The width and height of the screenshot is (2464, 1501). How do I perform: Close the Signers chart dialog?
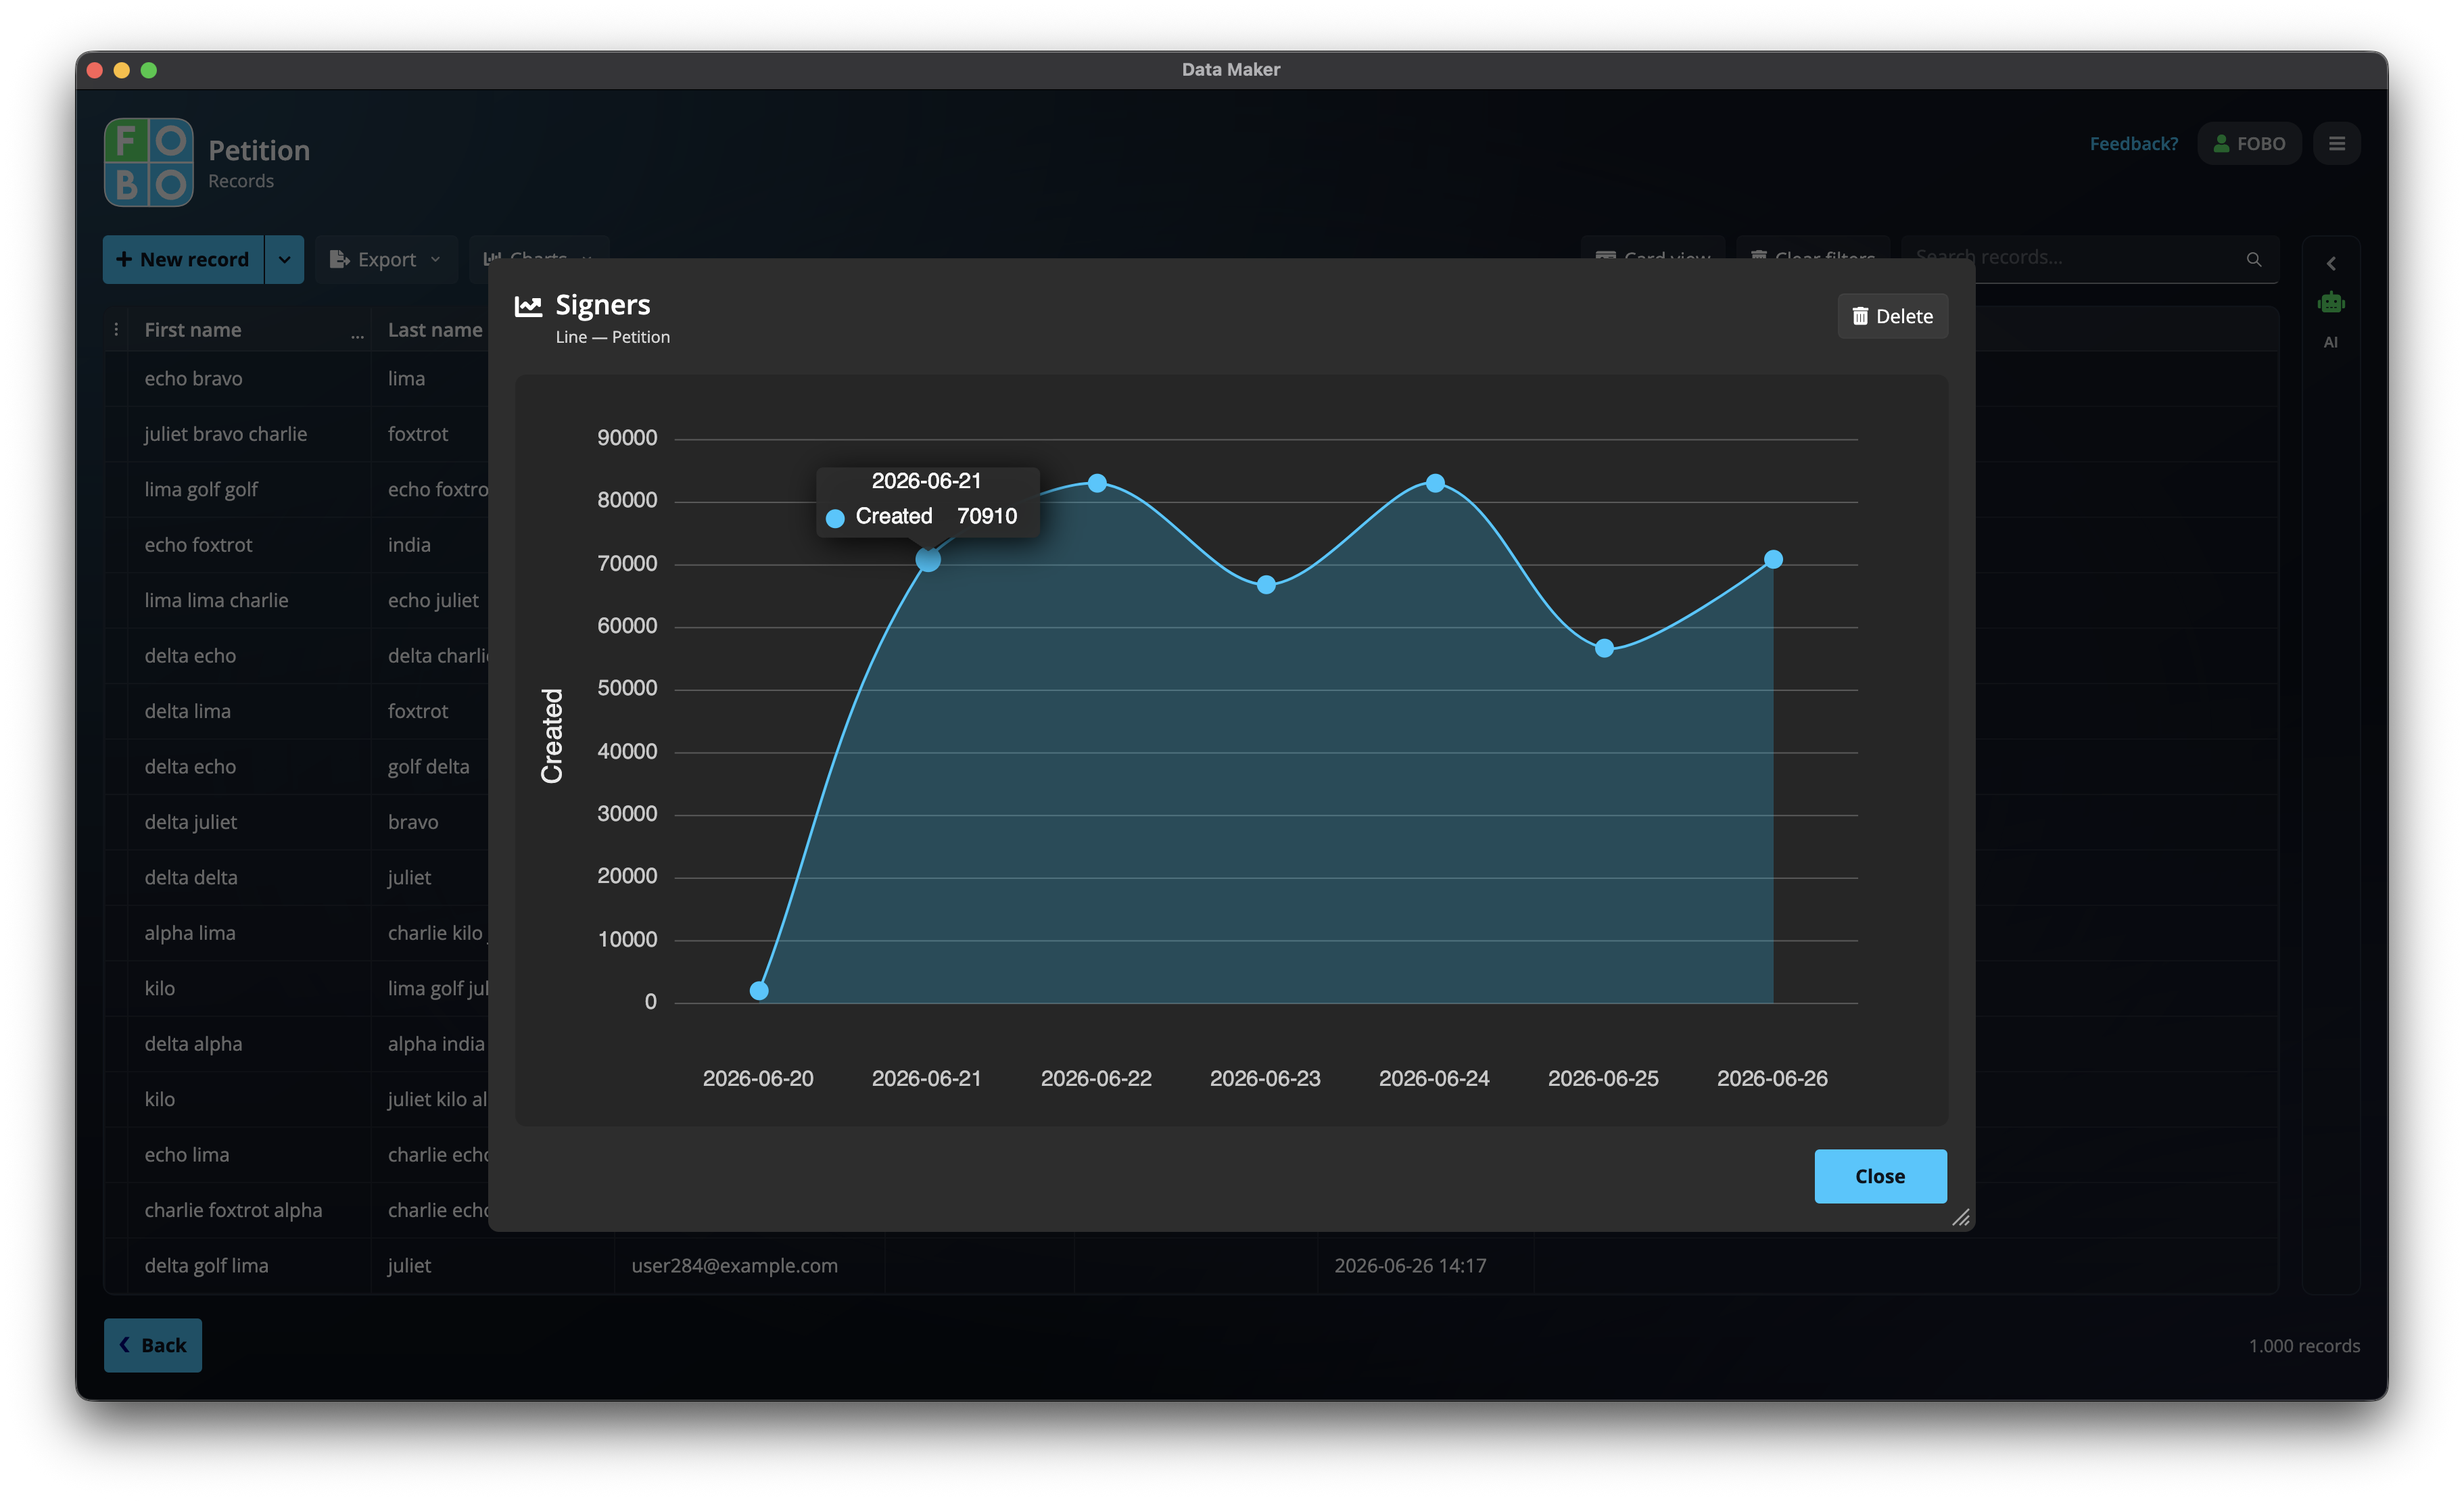(1880, 1176)
